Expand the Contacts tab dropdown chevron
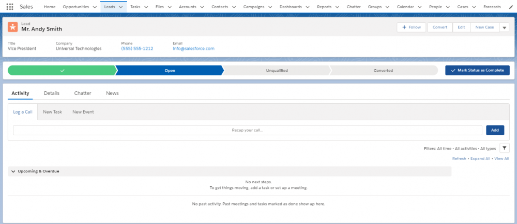 234,7
